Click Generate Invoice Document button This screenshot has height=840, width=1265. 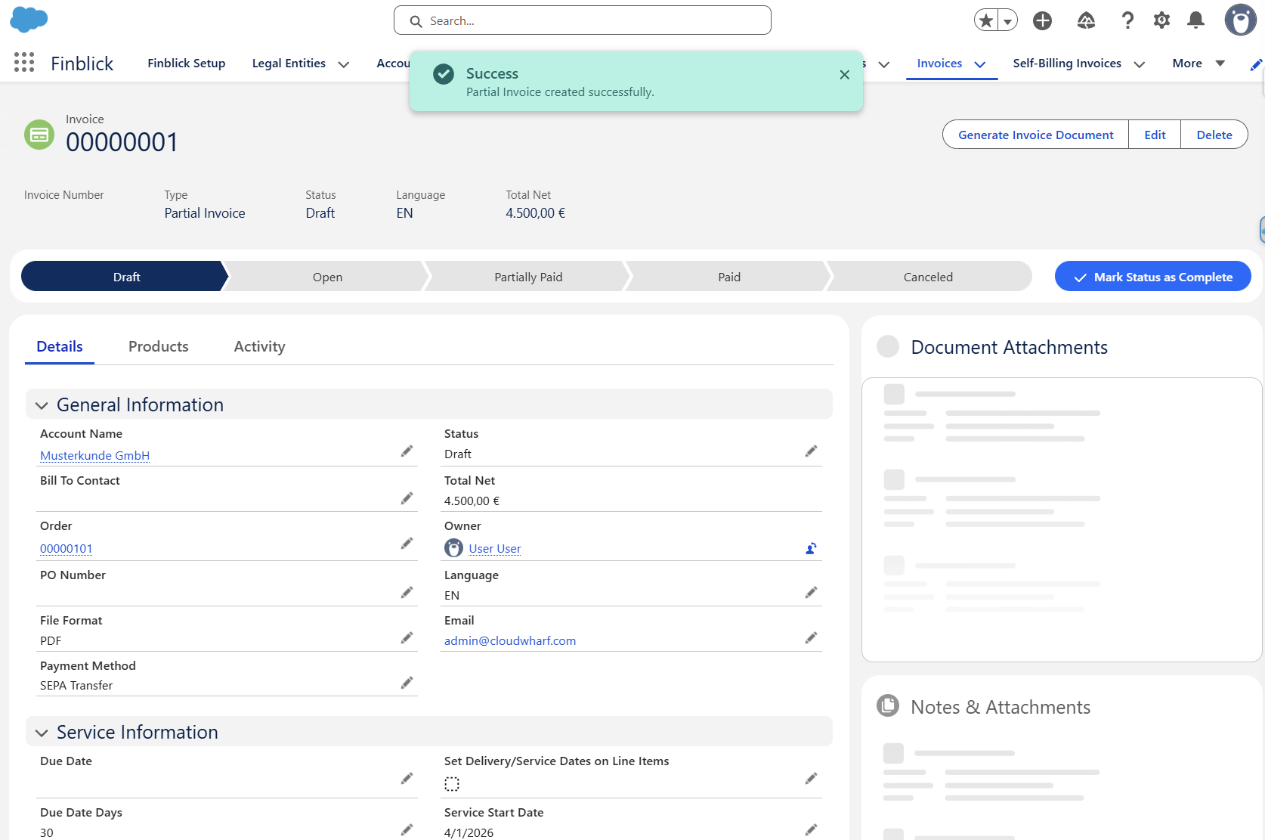pos(1035,135)
